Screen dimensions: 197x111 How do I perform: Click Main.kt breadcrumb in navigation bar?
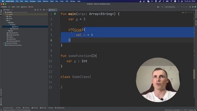coord(24,7)
